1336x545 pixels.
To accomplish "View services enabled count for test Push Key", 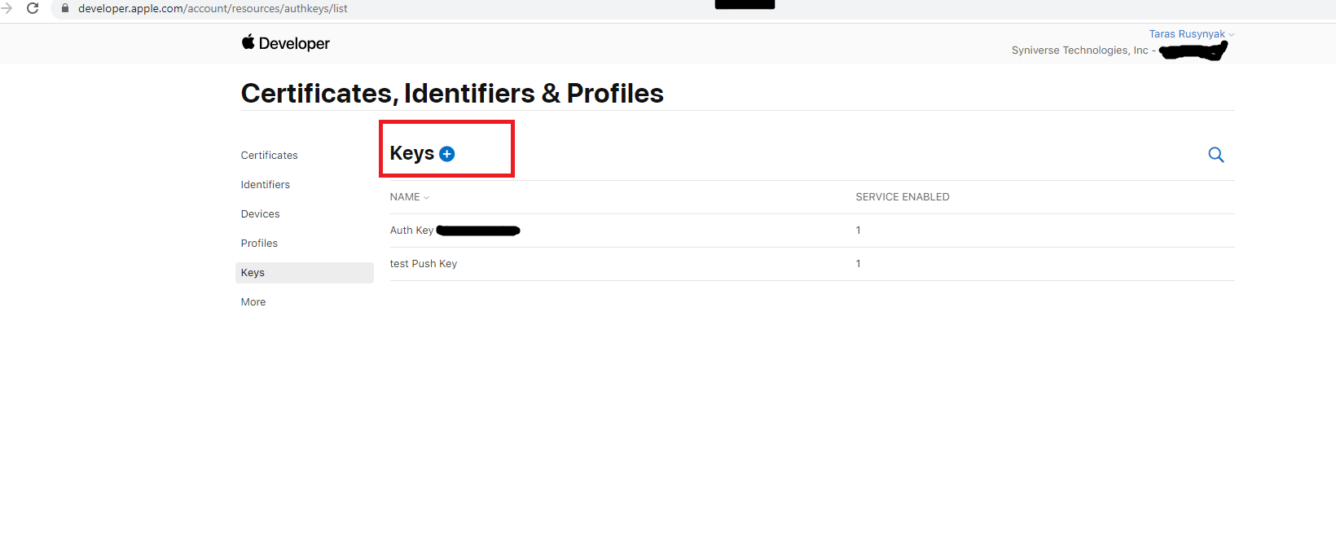I will click(858, 264).
